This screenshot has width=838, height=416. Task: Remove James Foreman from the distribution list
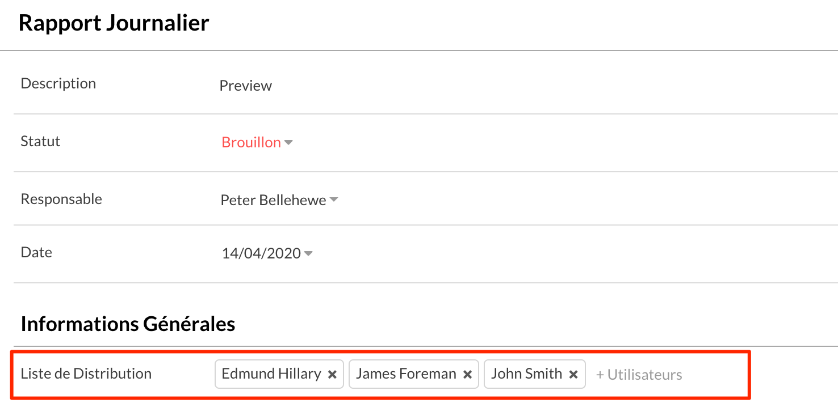point(467,373)
